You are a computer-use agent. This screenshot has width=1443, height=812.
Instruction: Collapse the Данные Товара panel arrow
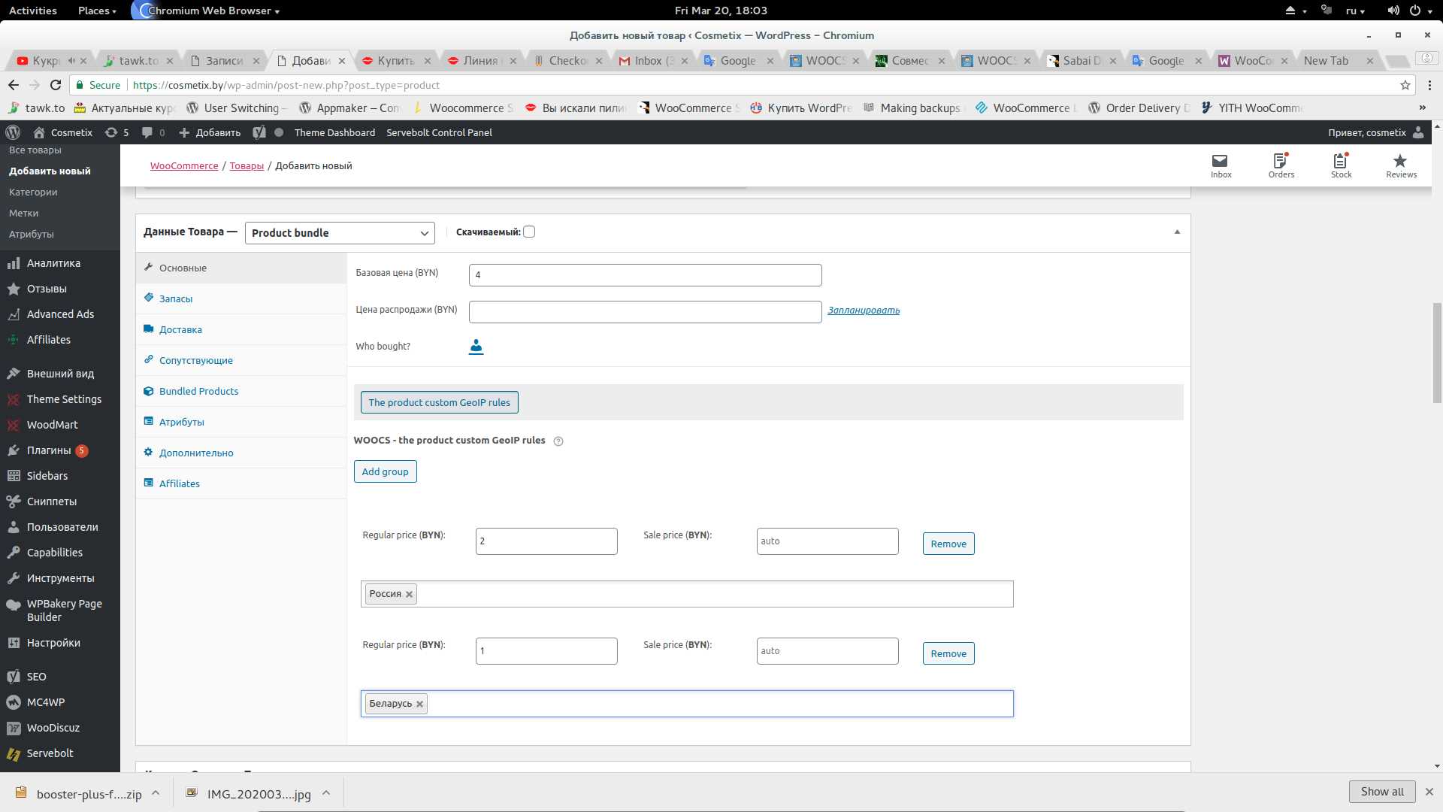coord(1177,232)
